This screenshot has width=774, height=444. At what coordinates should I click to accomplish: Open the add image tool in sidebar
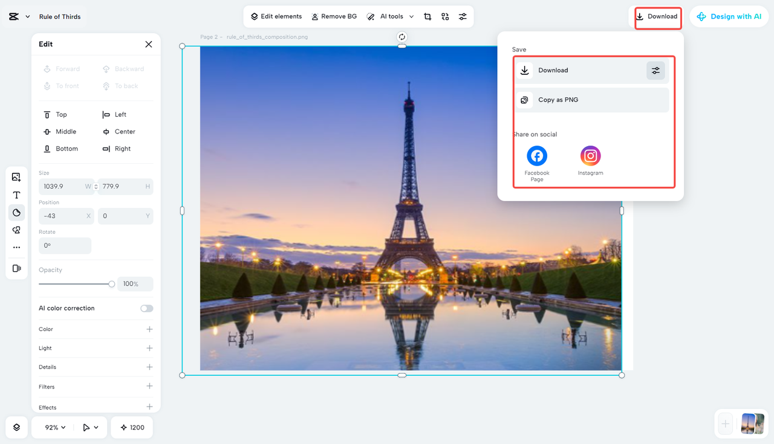(x=16, y=176)
